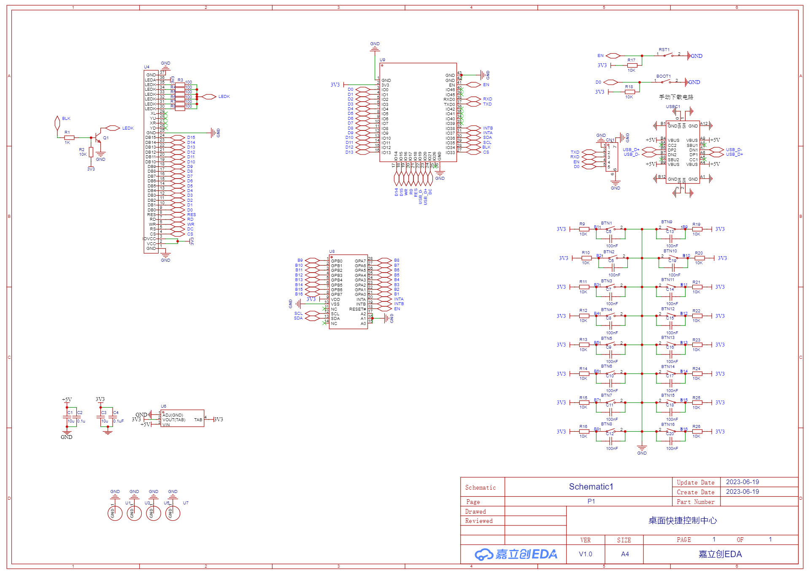The width and height of the screenshot is (810, 574).
Task: Click the GND test point U1
Action: pos(115,513)
